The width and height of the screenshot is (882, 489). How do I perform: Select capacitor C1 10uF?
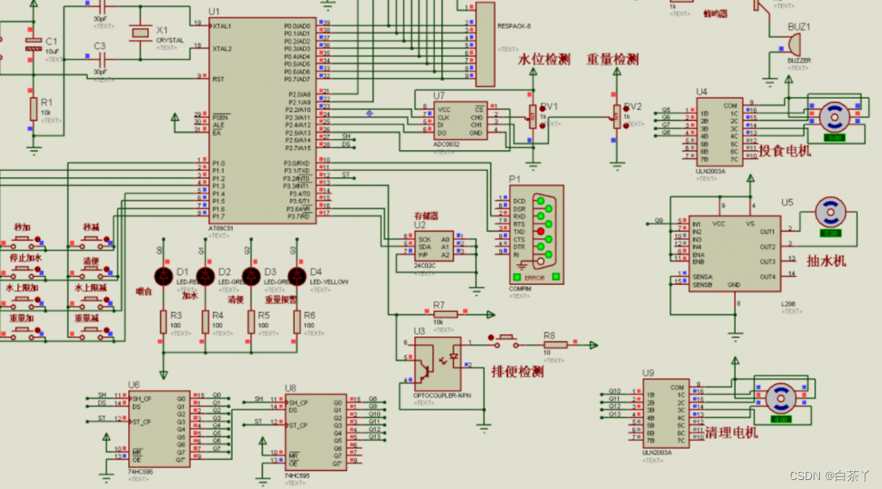[x=33, y=45]
